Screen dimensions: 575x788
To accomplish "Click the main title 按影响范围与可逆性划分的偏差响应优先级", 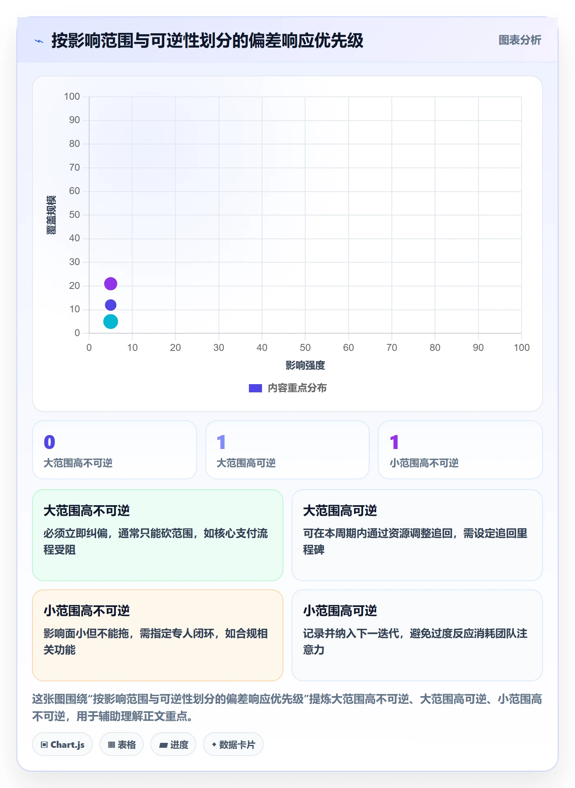I will point(207,41).
